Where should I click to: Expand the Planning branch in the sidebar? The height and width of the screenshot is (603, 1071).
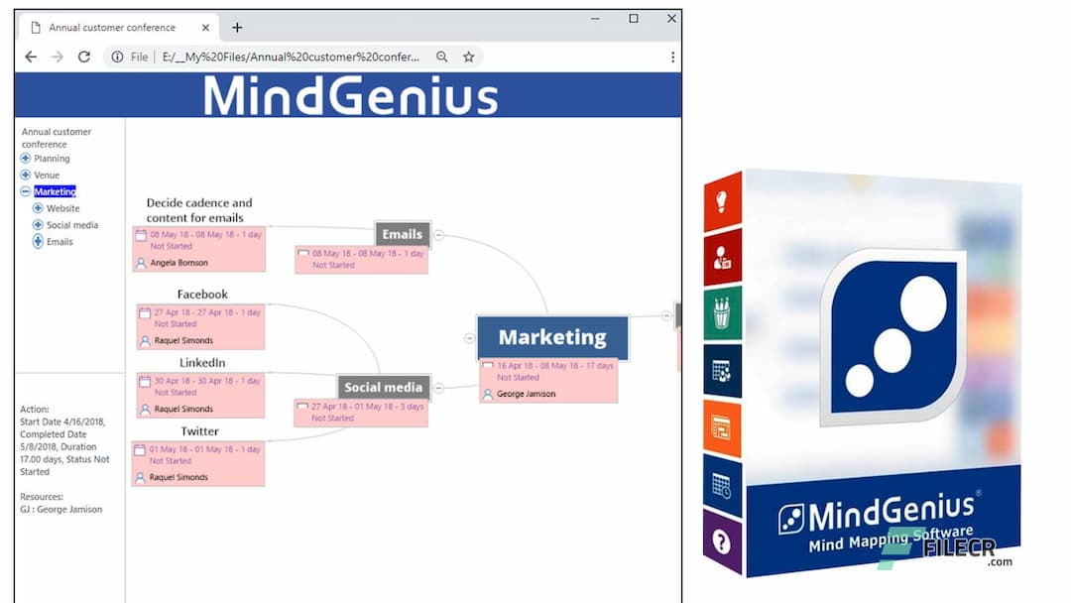point(24,158)
